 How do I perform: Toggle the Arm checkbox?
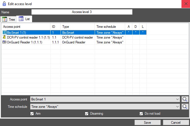(x=32, y=114)
